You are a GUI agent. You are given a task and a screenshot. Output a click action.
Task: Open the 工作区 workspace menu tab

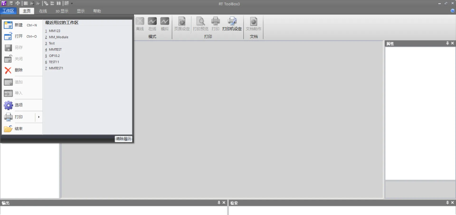(x=8, y=11)
